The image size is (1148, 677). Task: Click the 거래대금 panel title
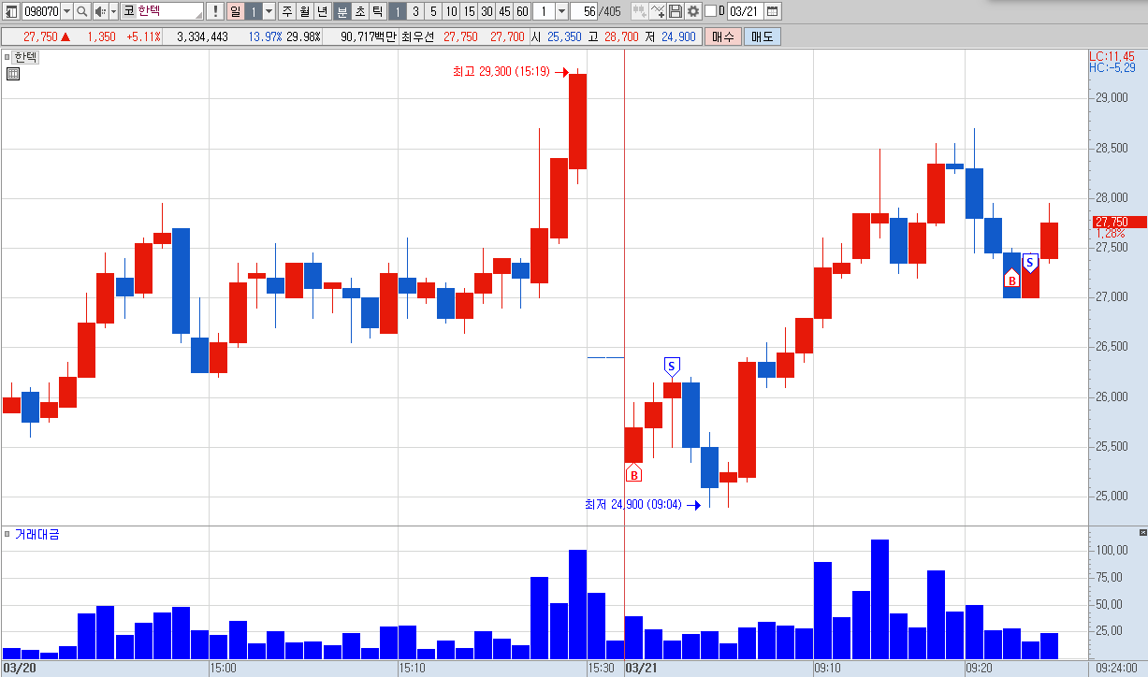click(x=36, y=534)
